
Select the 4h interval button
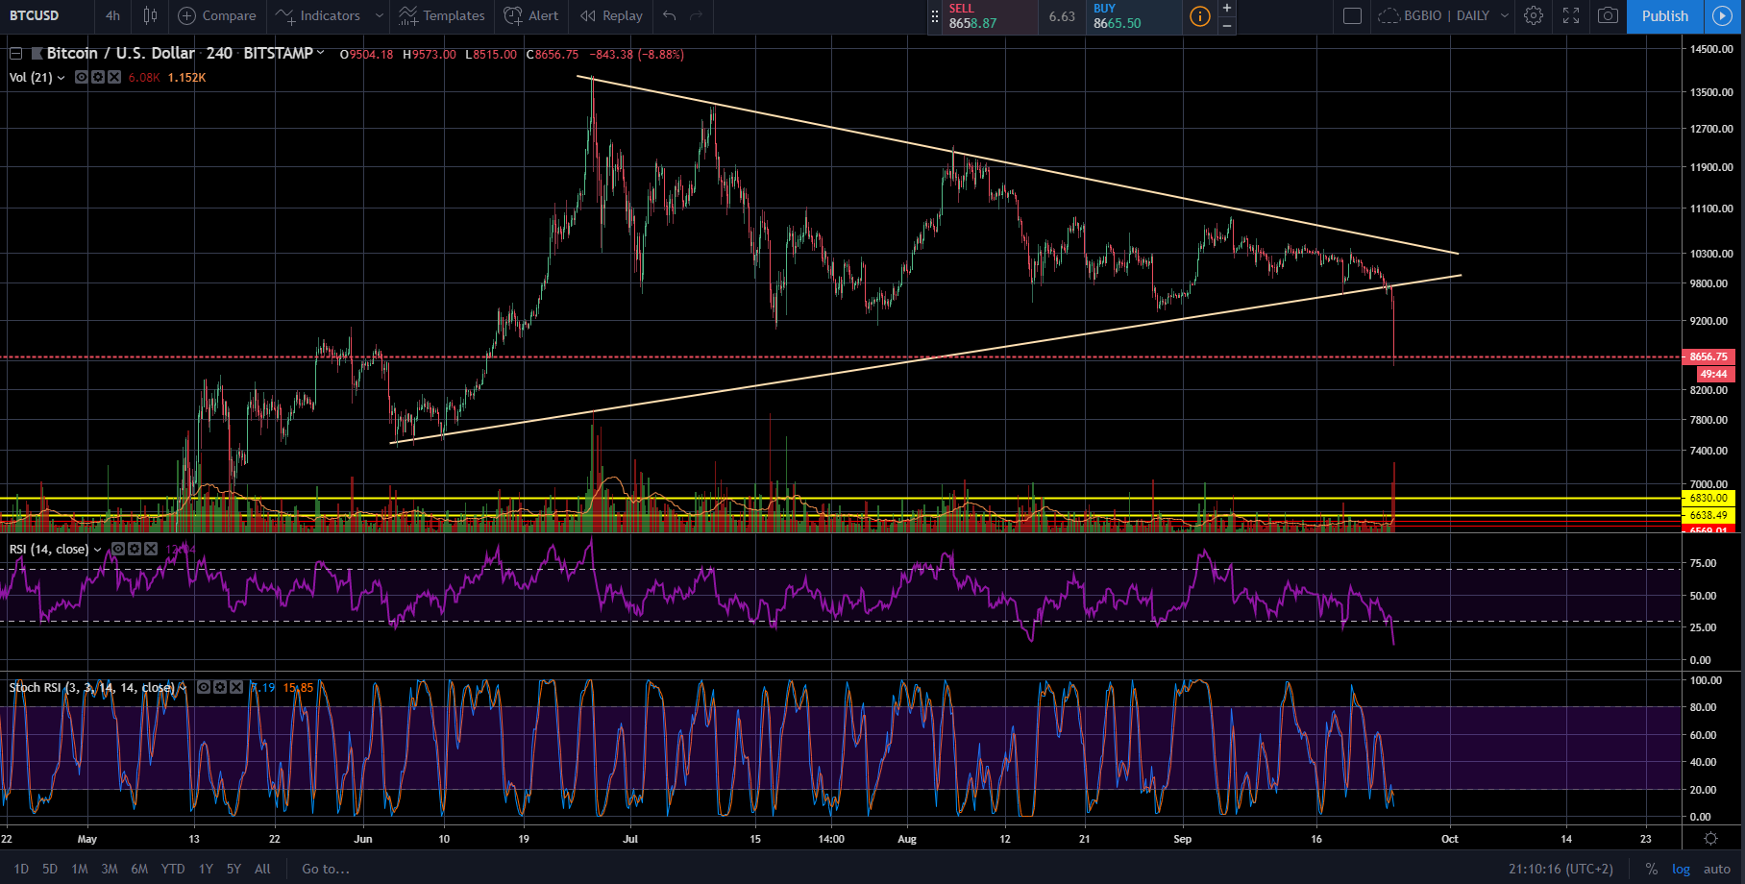tap(112, 15)
